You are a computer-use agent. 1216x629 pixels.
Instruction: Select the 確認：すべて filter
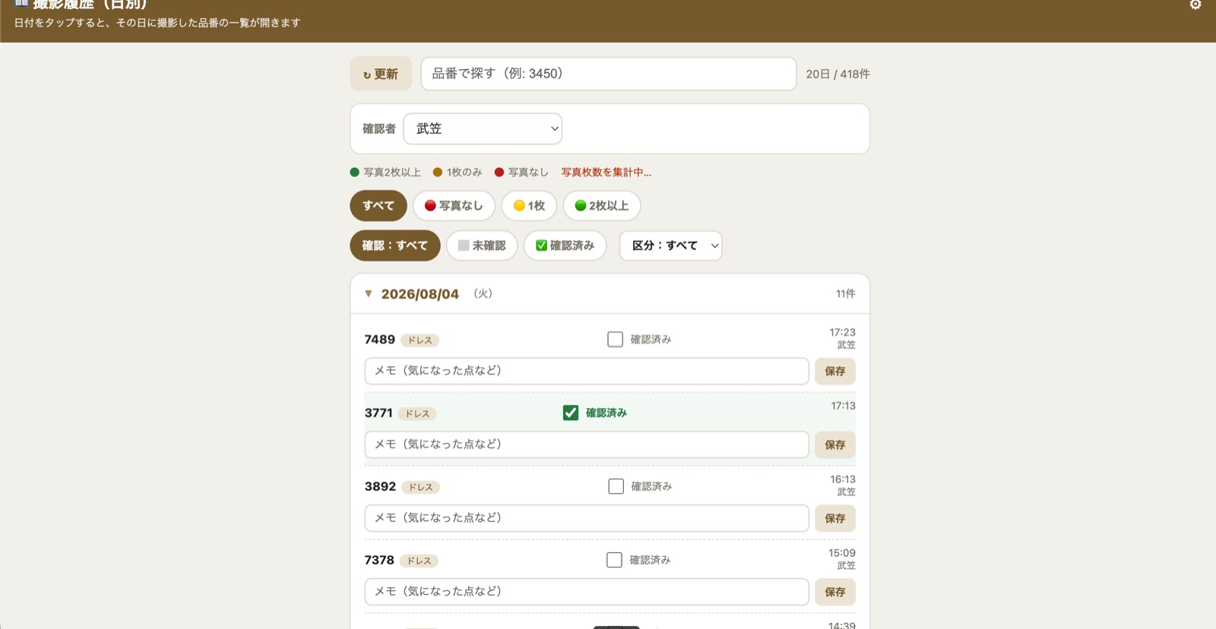pos(395,245)
